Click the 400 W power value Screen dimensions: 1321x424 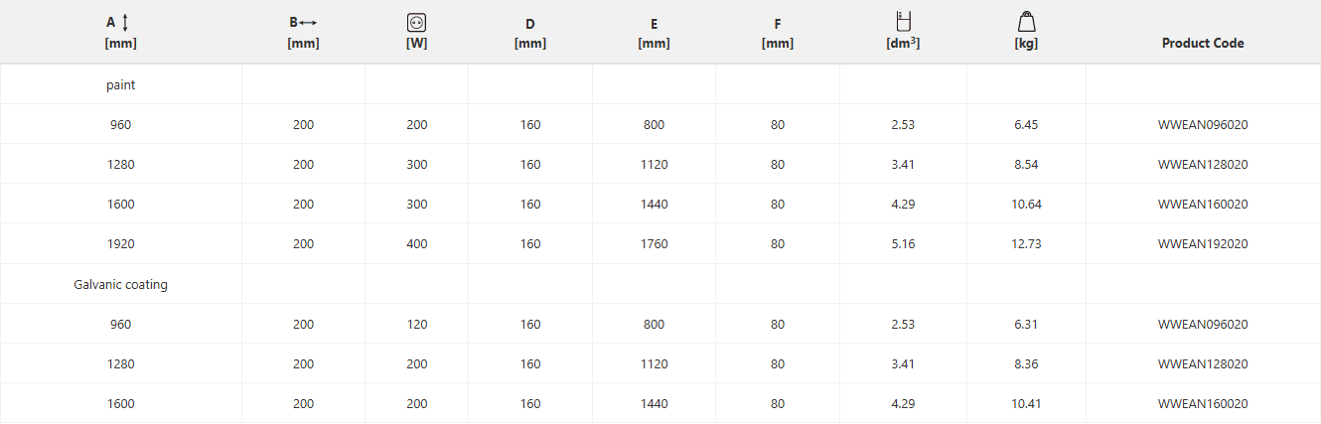(417, 244)
